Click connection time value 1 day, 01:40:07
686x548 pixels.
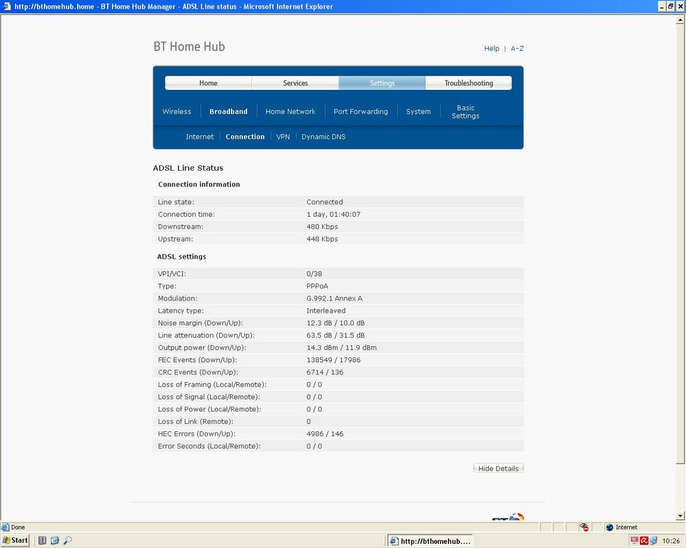[333, 214]
